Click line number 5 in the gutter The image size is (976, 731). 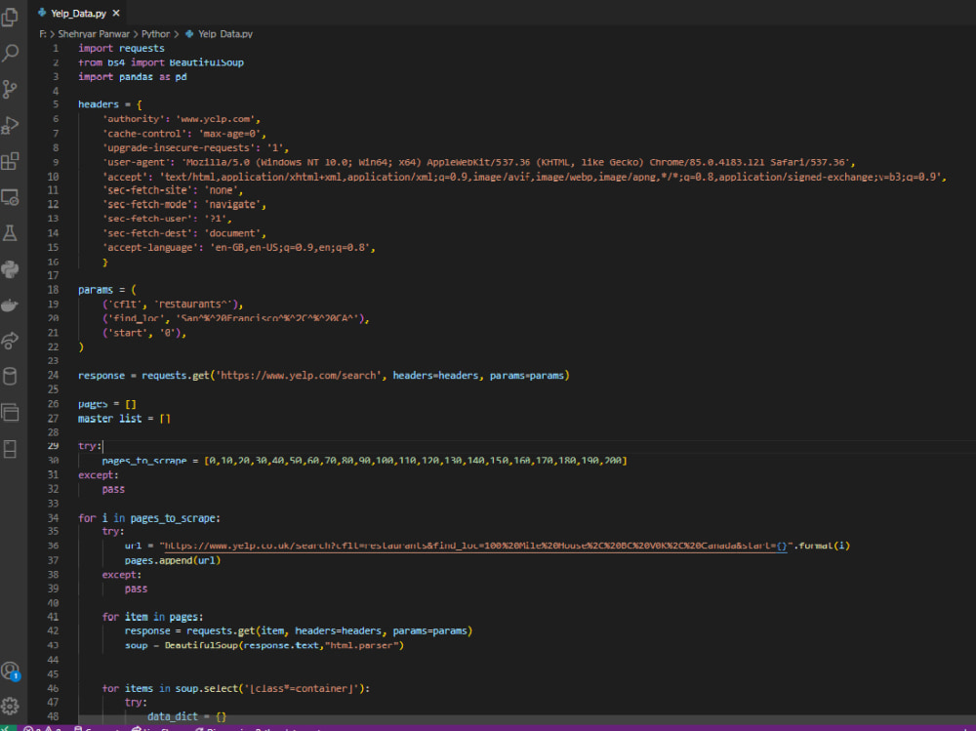[x=56, y=104]
